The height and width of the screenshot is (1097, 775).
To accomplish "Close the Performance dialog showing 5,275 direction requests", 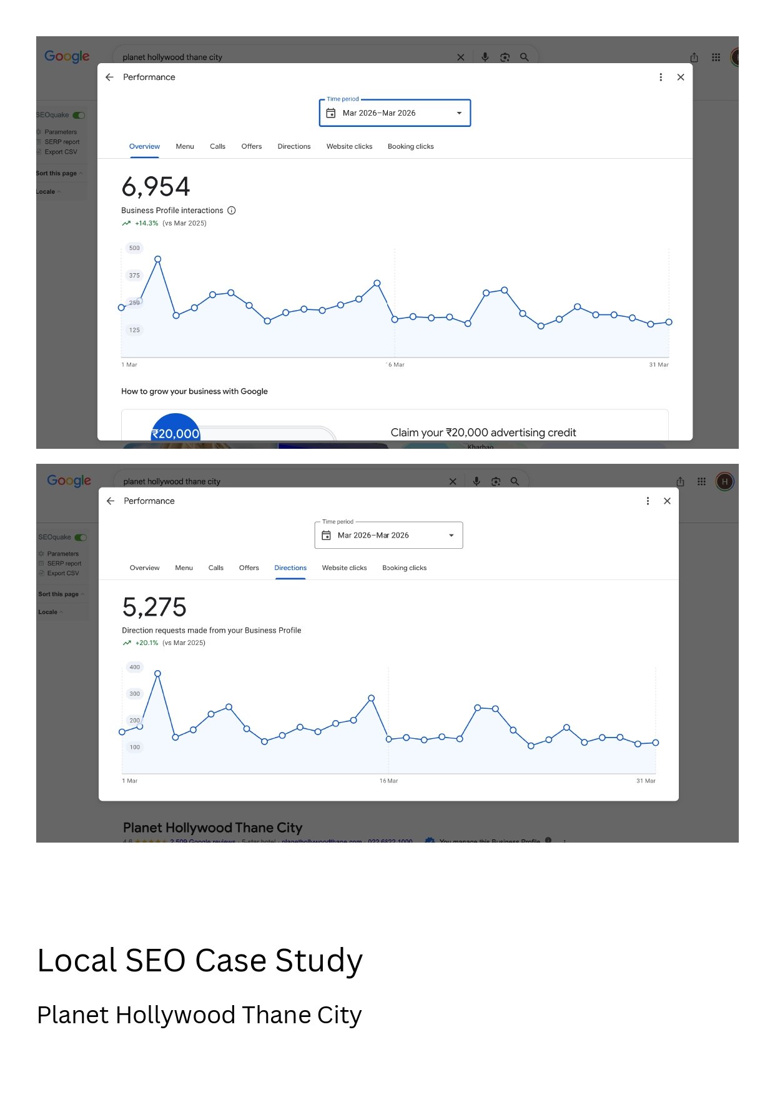I will coord(667,501).
